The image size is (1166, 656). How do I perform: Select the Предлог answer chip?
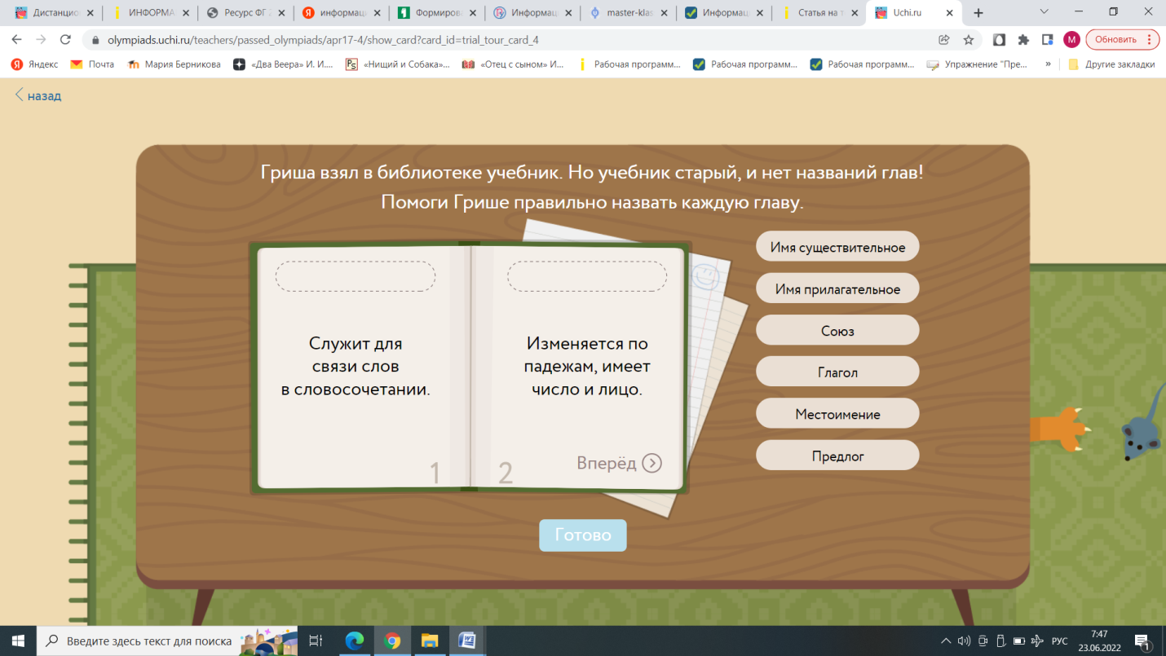837,456
